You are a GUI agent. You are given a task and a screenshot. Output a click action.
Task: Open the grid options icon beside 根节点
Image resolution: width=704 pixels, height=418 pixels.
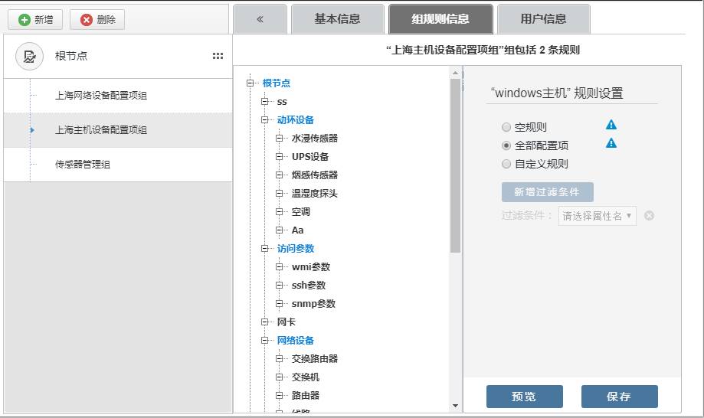tap(218, 56)
